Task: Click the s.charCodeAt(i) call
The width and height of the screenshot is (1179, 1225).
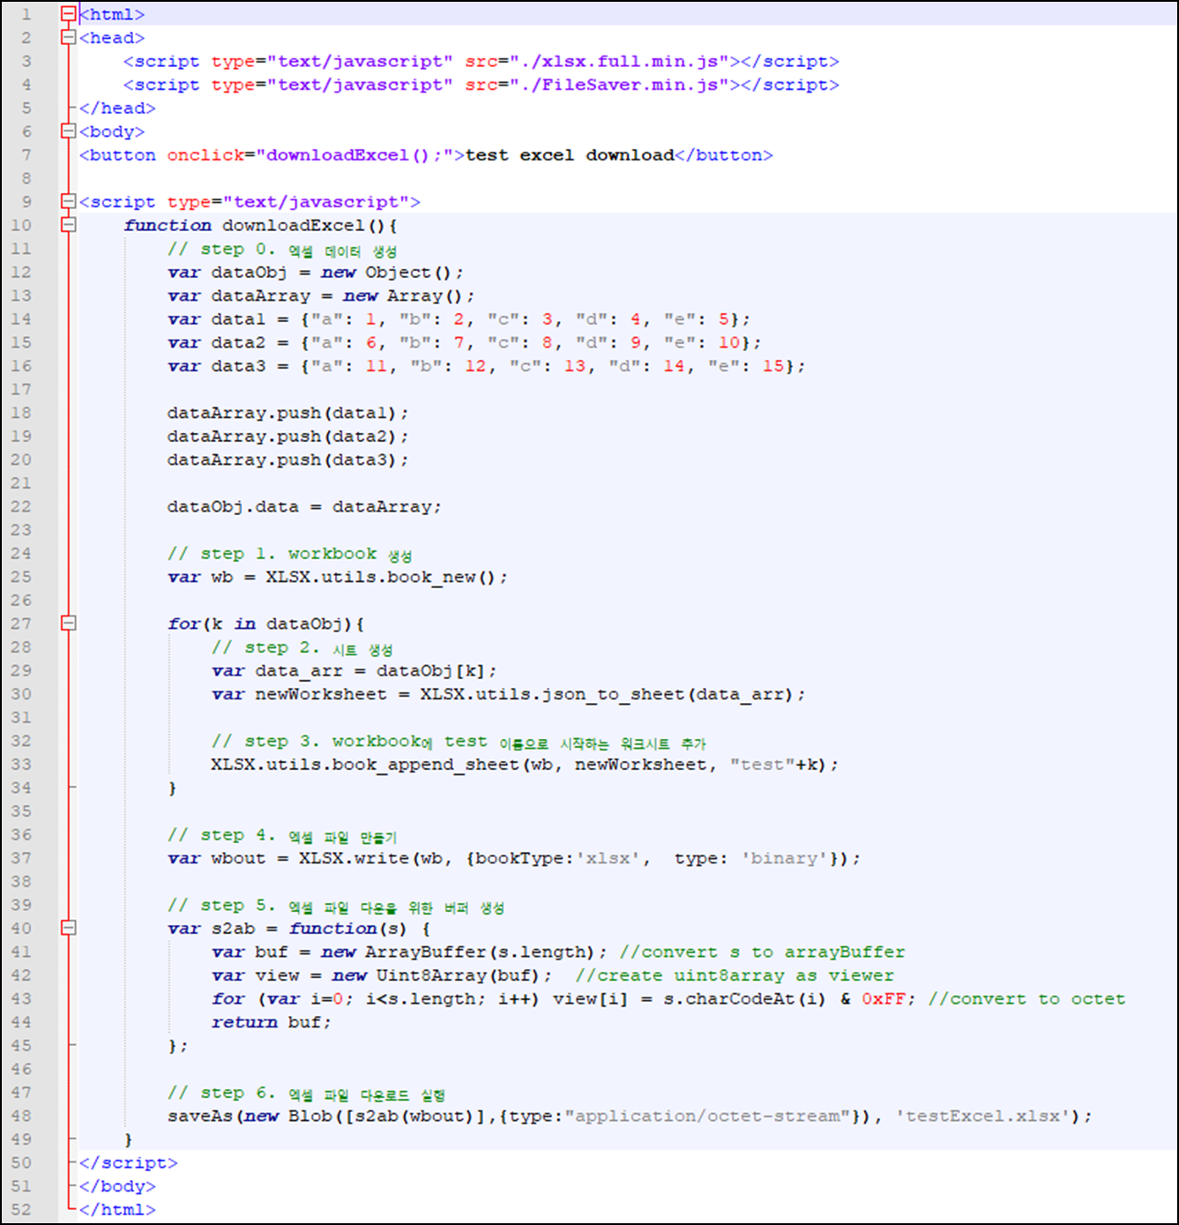Action: coord(746,999)
